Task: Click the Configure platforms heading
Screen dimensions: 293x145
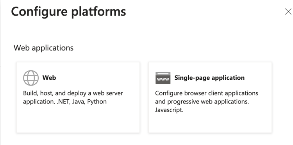Action: [69, 12]
